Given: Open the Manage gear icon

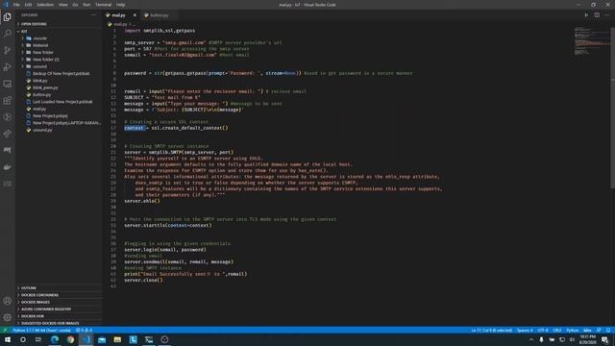Looking at the screenshot, I should [8, 317].
